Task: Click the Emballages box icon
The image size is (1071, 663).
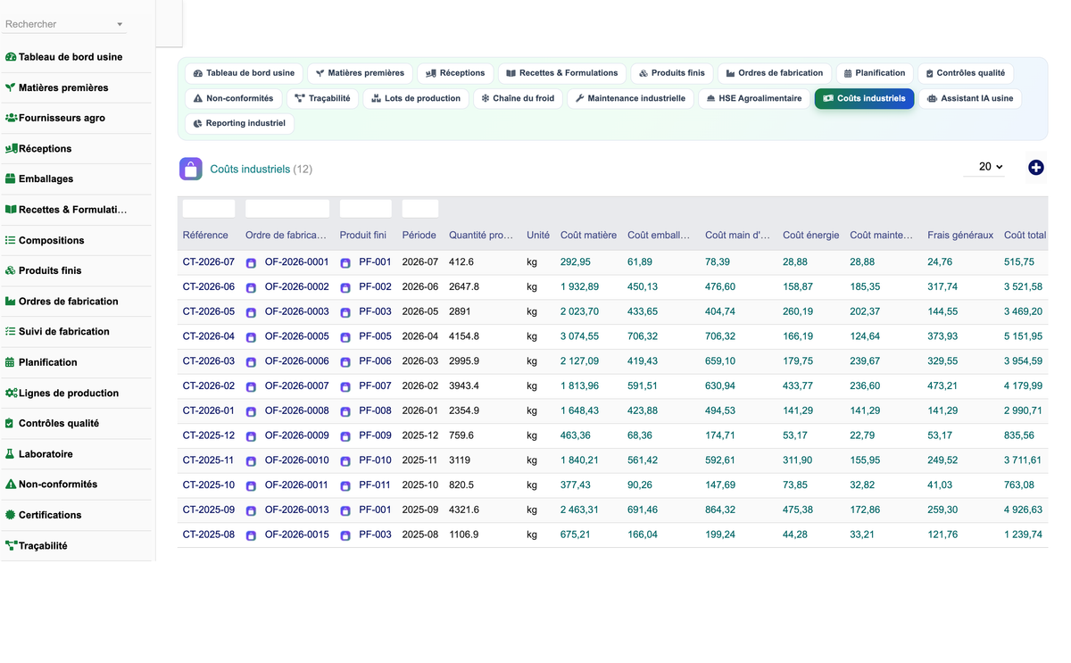Action: (11, 178)
